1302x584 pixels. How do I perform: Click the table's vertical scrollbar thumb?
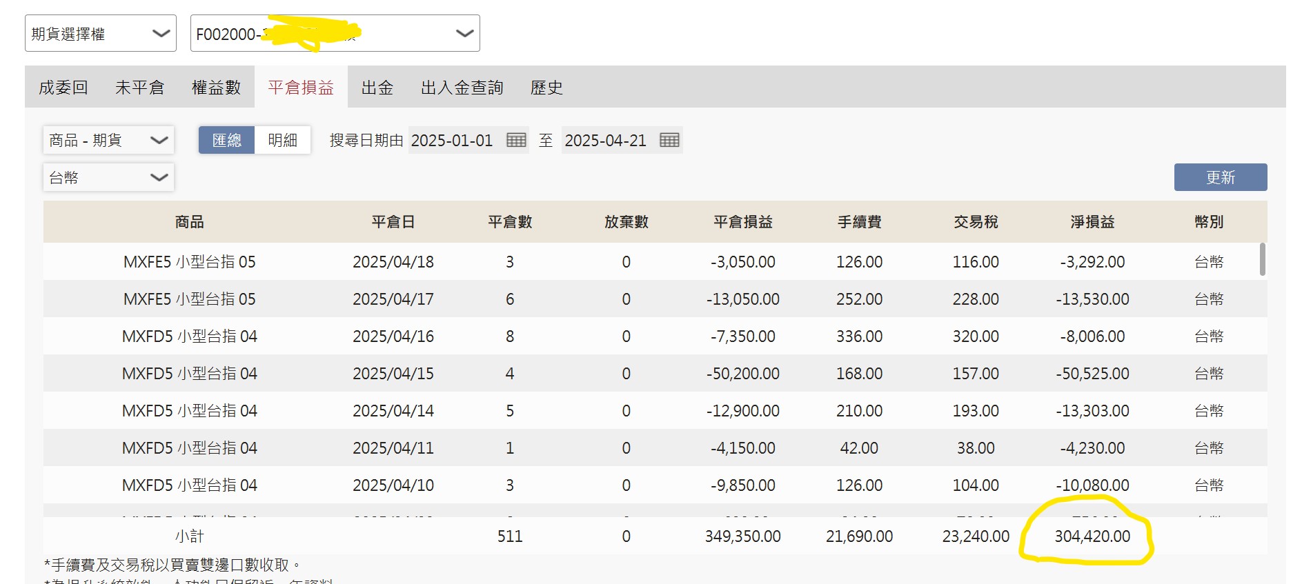pos(1263,259)
